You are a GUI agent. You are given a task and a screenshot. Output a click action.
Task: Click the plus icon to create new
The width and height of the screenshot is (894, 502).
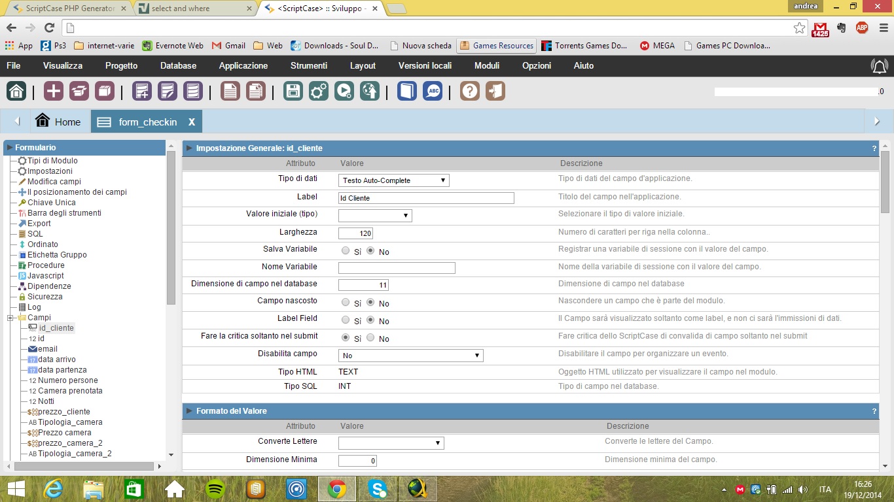[x=54, y=91]
